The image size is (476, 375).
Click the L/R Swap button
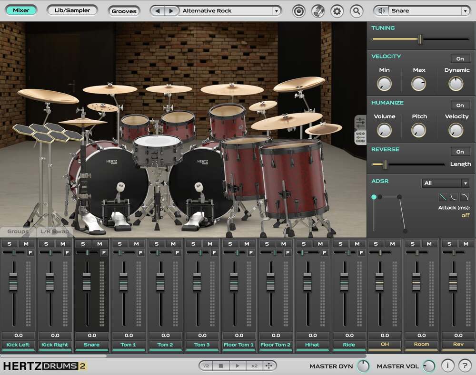(54, 231)
